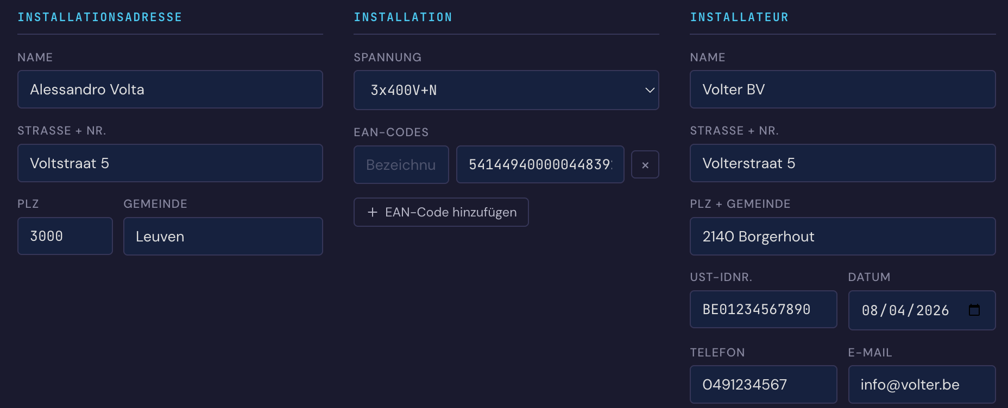Open the calendar picker icon in Datum field
The image size is (1008, 408).
click(x=974, y=310)
